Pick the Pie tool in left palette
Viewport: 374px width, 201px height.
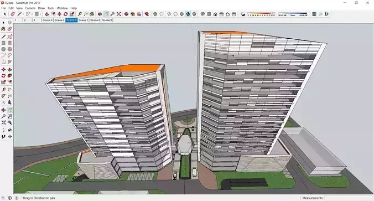[9, 62]
